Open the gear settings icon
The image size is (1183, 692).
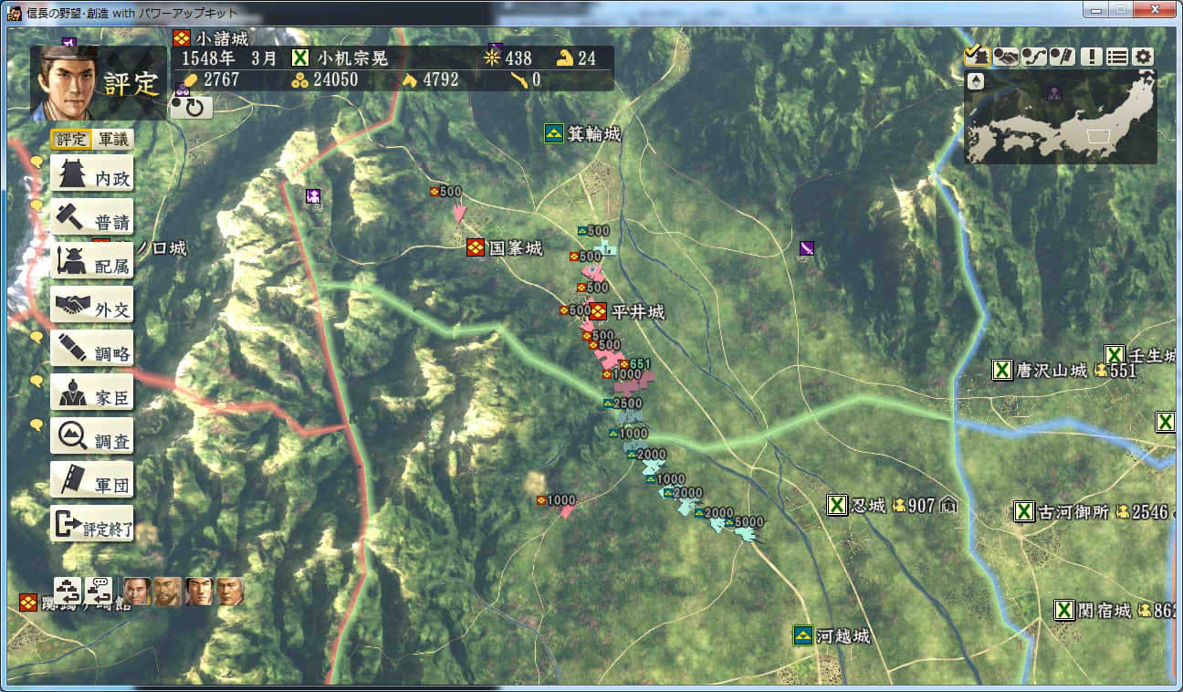point(1144,56)
